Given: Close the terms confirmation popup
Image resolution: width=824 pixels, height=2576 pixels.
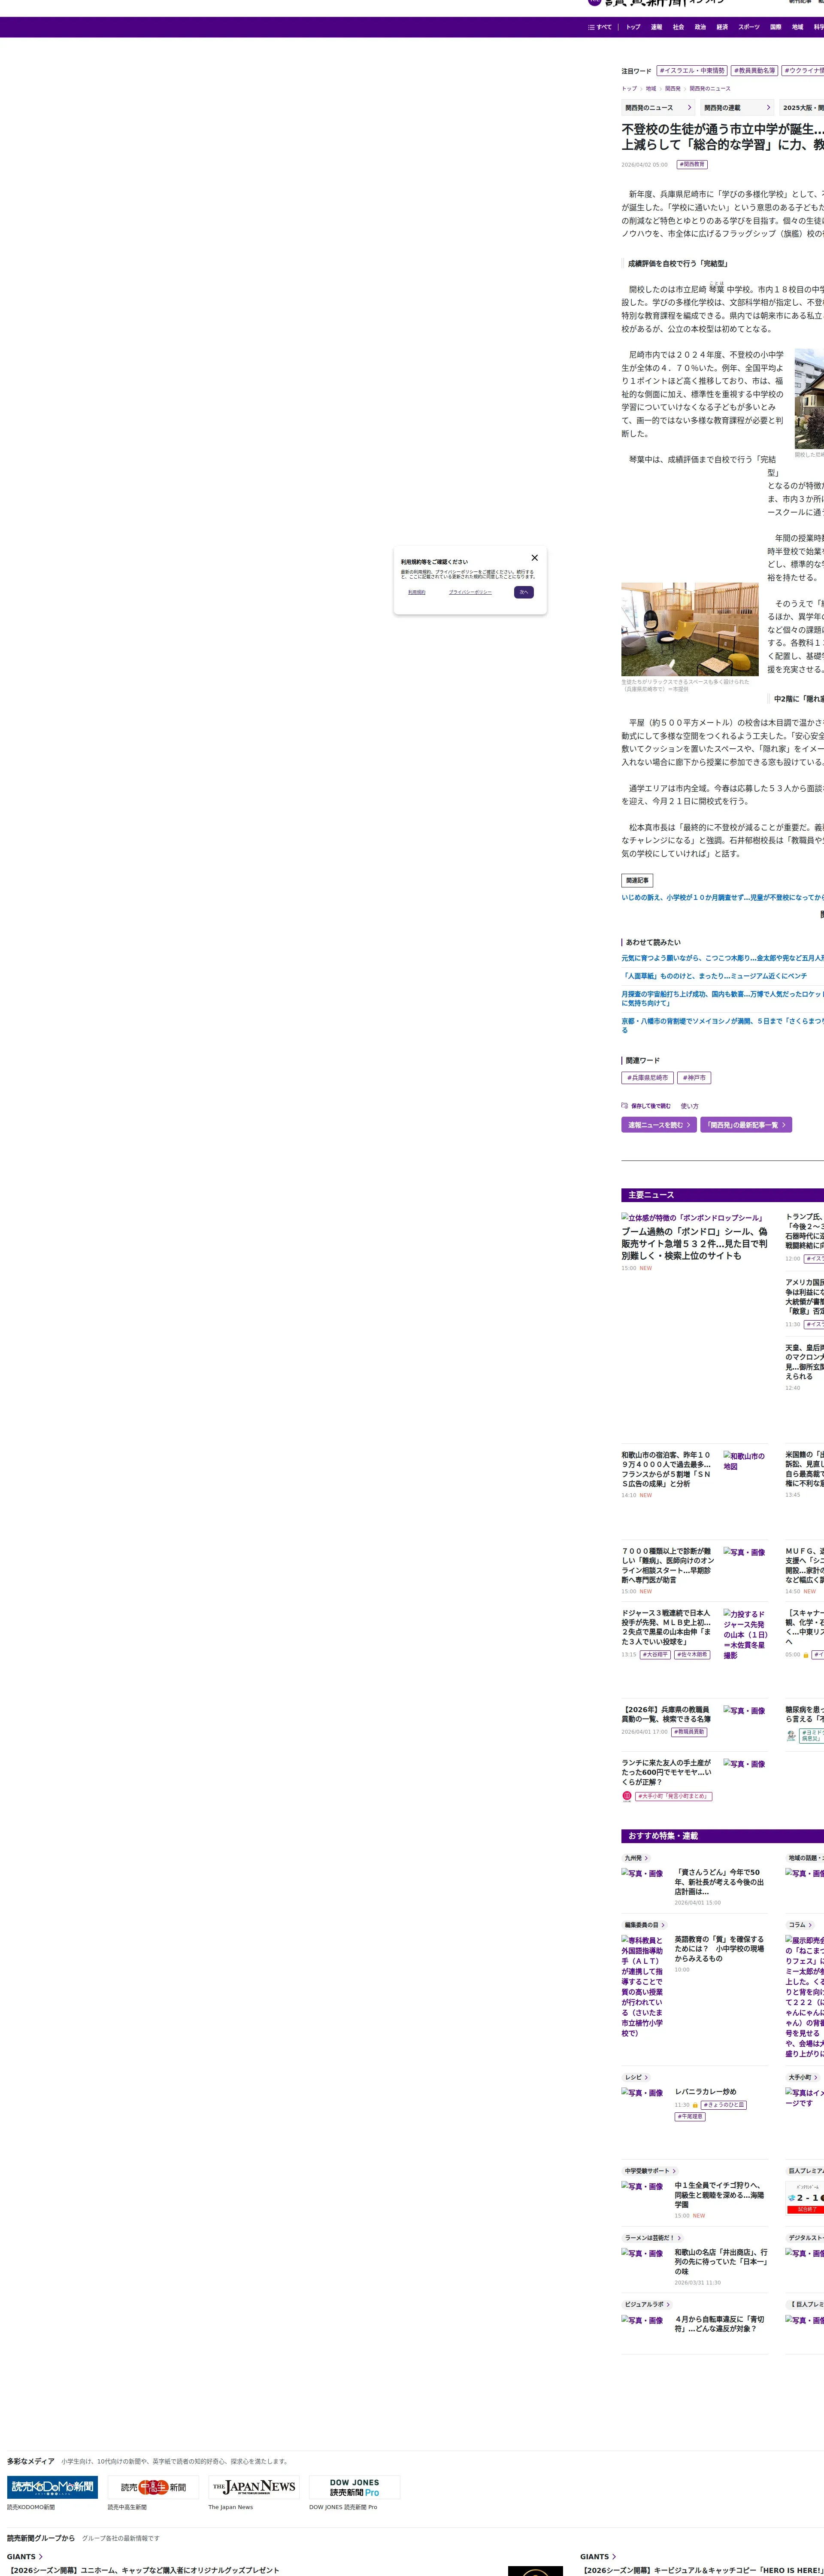Looking at the screenshot, I should [534, 558].
